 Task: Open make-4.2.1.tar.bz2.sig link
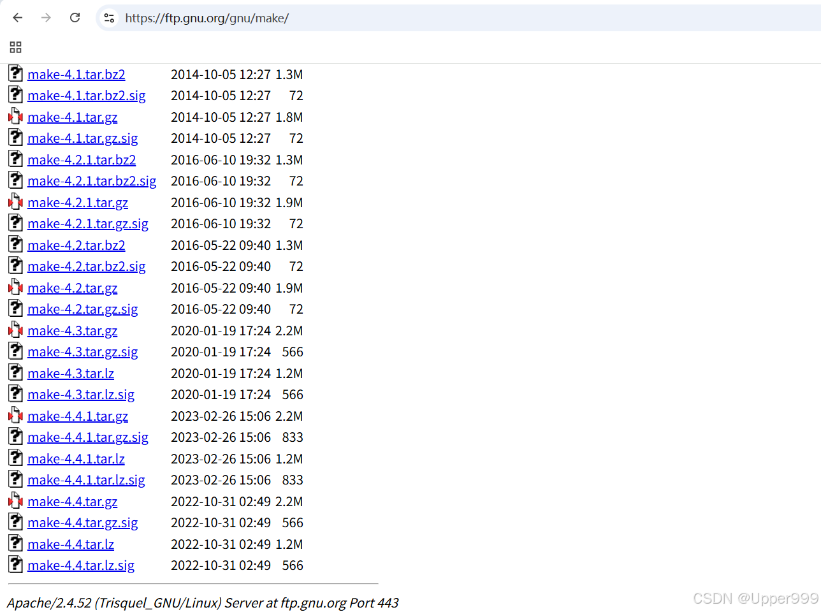pos(92,181)
